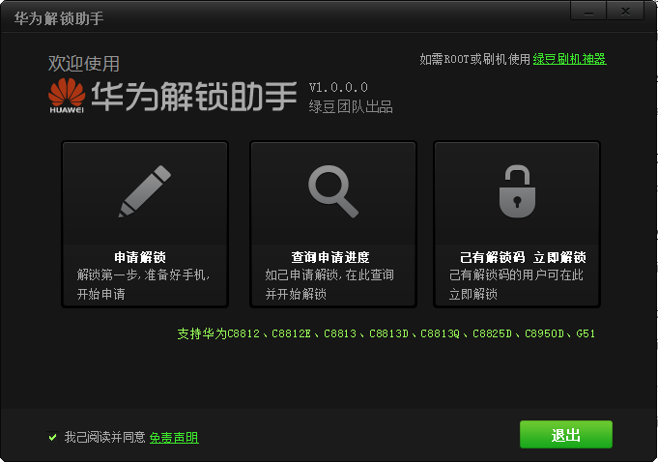Uncheck the 我已阅读并同意 checkbox

tap(52, 438)
